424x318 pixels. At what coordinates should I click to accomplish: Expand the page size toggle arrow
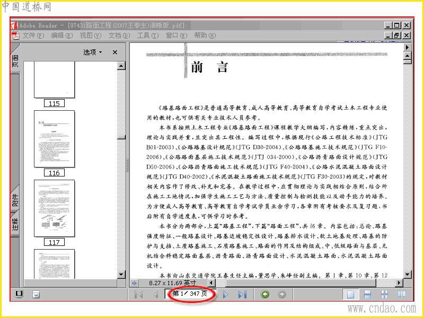coord(134,283)
